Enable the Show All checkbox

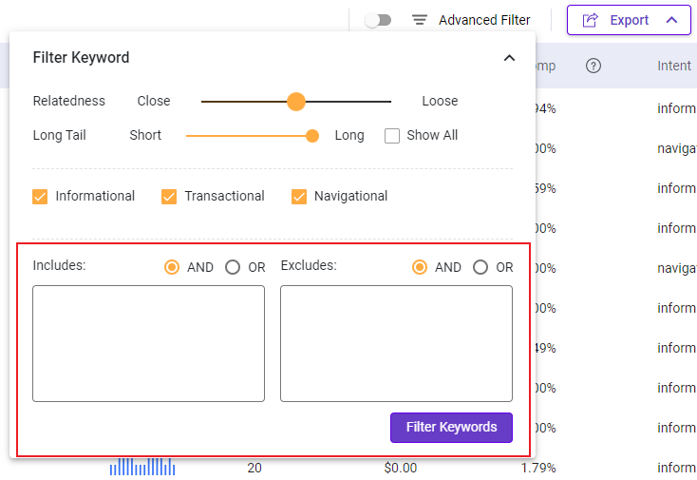coord(392,136)
